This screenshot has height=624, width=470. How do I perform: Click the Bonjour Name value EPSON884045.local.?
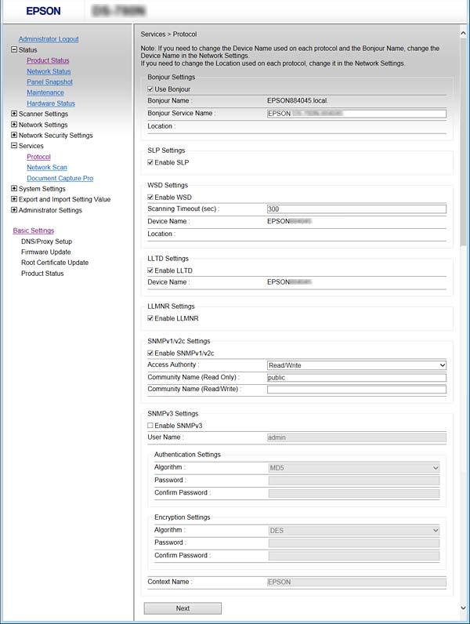(298, 100)
